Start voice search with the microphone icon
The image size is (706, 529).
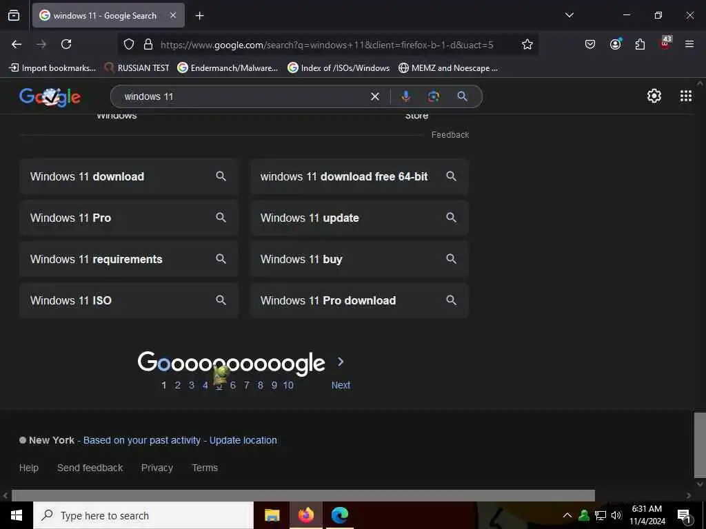coord(405,96)
